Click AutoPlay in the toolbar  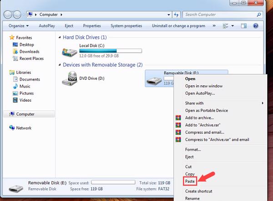47,26
